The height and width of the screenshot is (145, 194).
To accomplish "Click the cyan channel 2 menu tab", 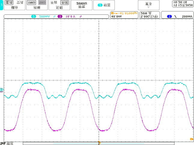I will click(x=2, y=5).
